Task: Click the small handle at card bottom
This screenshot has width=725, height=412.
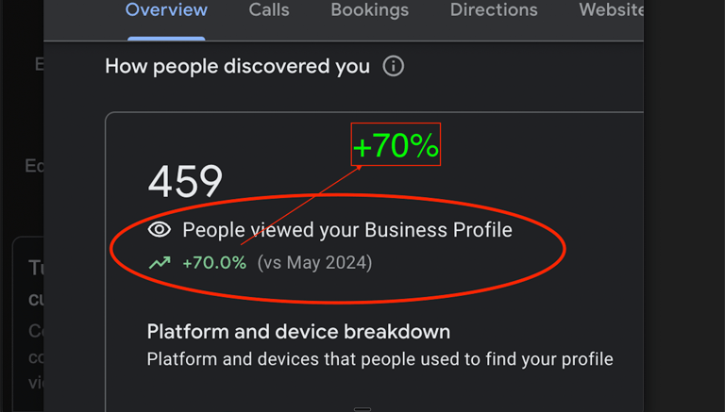Action: [362, 409]
